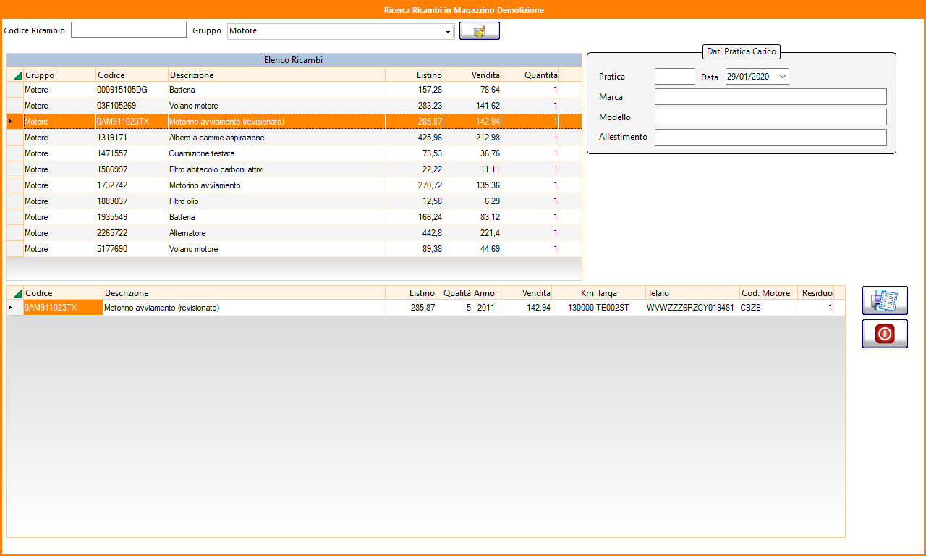
Task: Click the Allestimento text field
Action: (770, 138)
